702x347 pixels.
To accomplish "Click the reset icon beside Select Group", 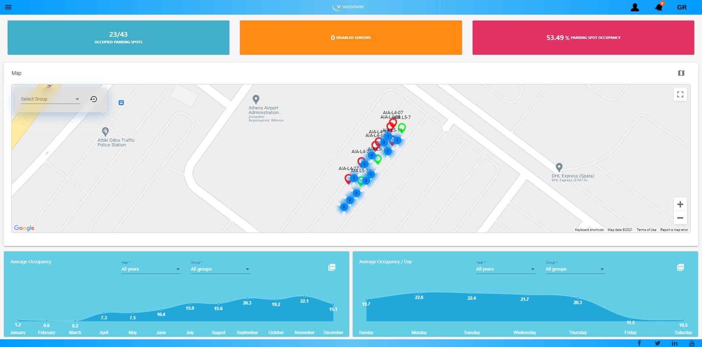I will coord(93,99).
